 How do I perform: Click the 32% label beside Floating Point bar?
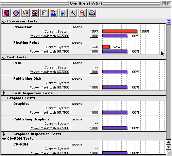click(x=116, y=47)
